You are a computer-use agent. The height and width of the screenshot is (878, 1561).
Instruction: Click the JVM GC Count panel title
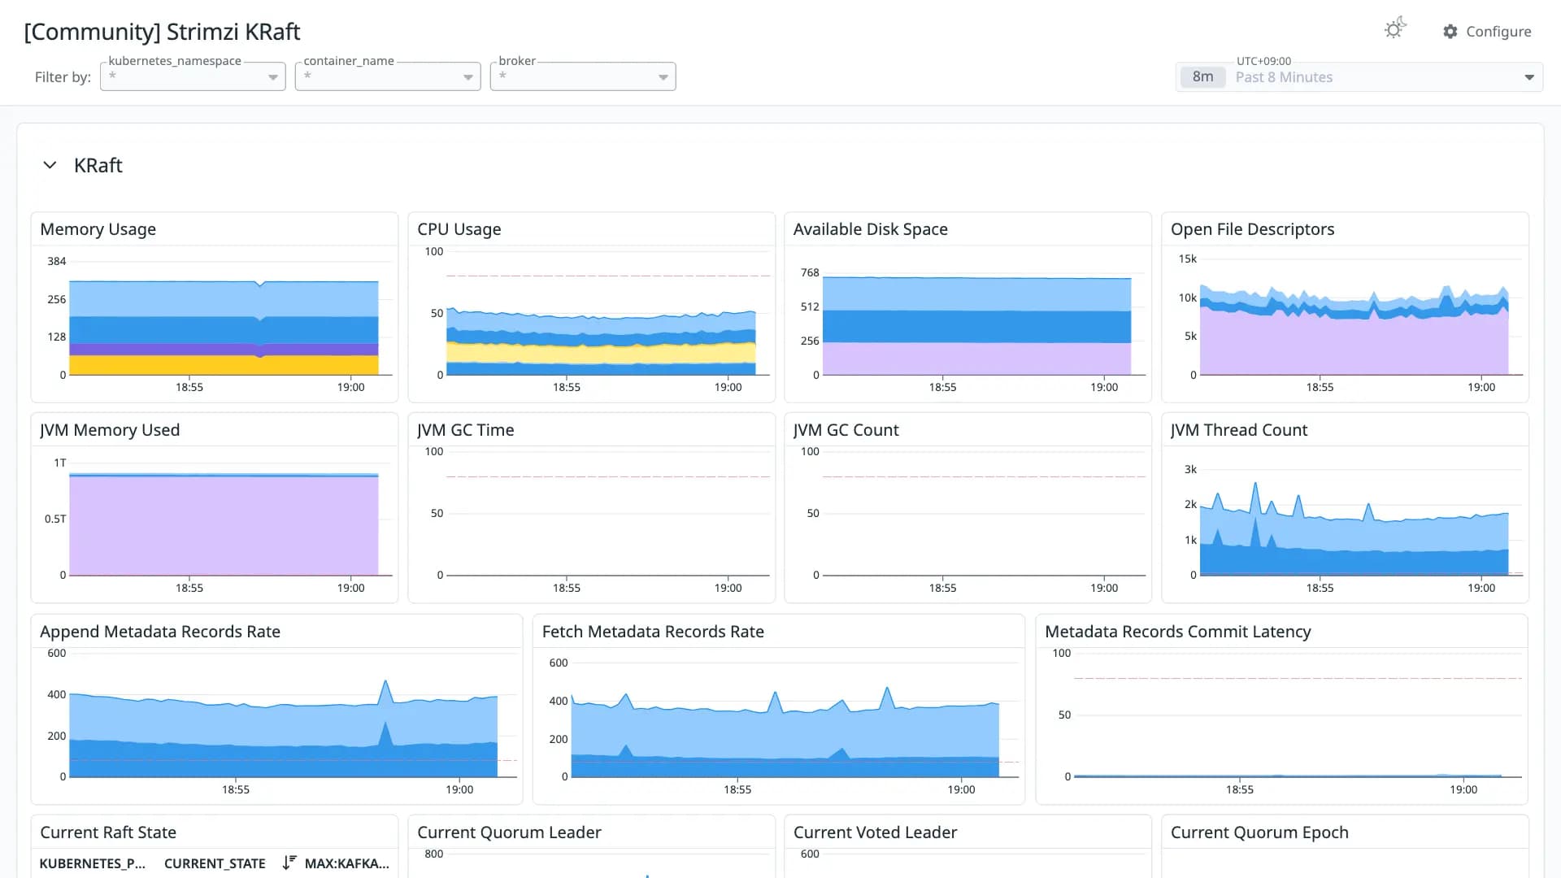[846, 430]
